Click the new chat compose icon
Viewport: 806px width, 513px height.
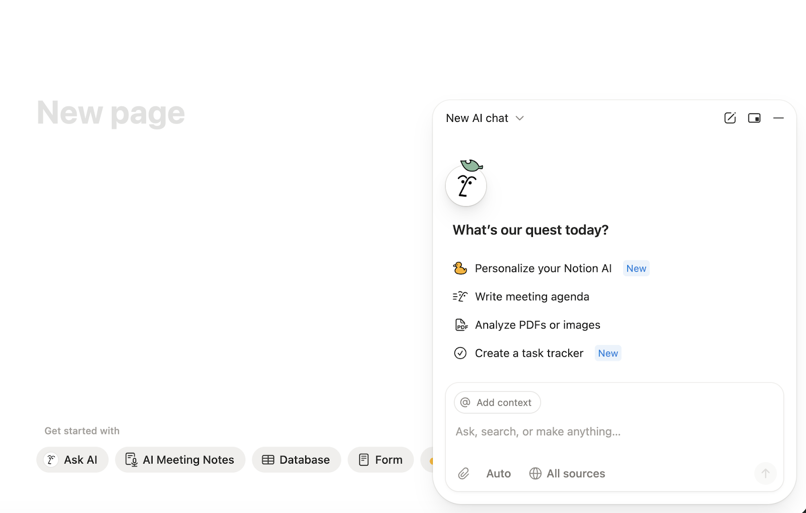[730, 118]
